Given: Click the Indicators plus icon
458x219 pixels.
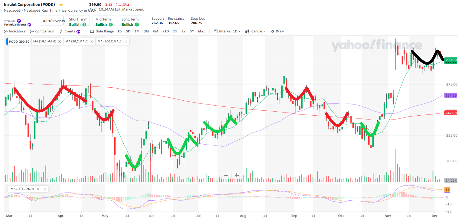Looking at the screenshot, I should (x=6, y=32).
